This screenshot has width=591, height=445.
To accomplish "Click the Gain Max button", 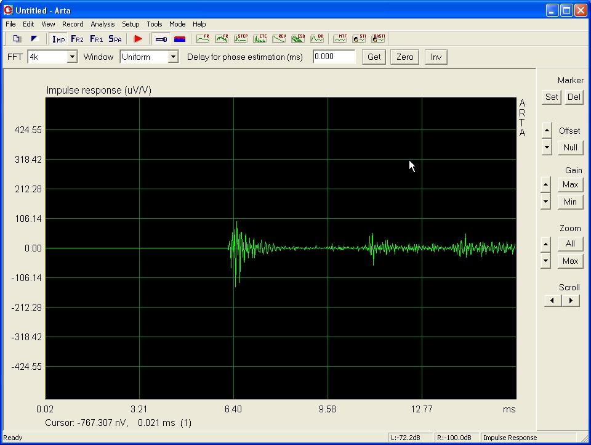I will (x=570, y=184).
